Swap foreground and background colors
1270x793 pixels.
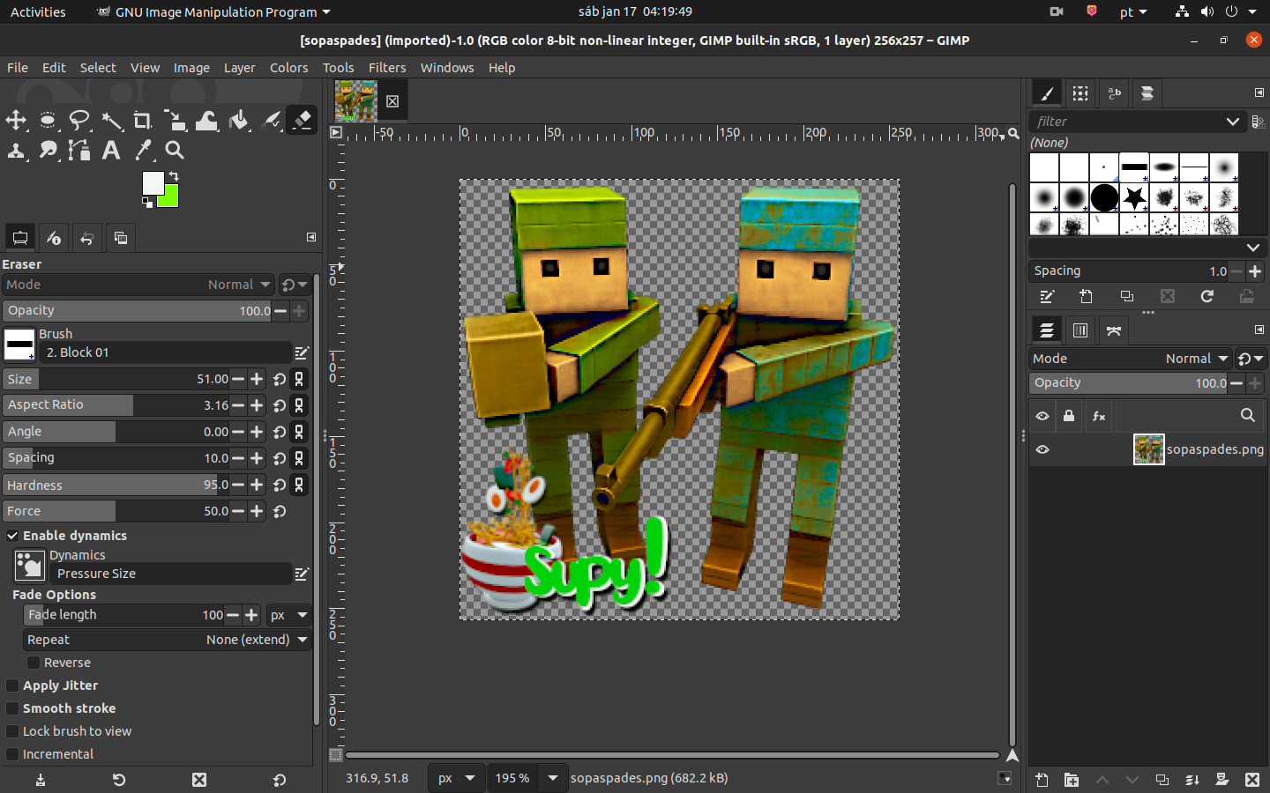coord(174,176)
